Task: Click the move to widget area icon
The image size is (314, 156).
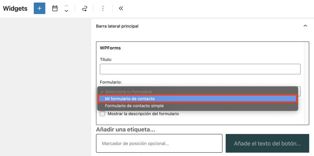Action: click(84, 9)
